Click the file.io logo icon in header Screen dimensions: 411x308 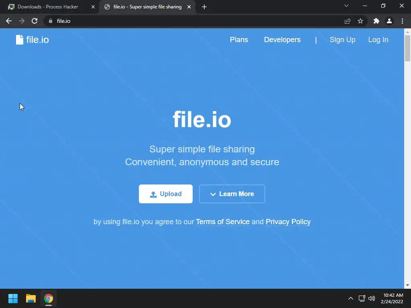20,40
